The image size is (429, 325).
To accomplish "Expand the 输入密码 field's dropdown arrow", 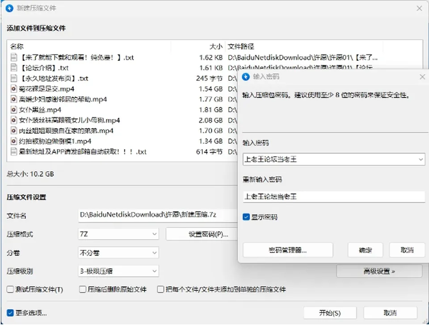I will [421, 159].
